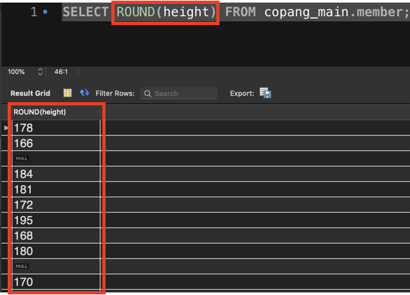Click line number 1 in the gutter
410x295 pixels.
coord(34,12)
